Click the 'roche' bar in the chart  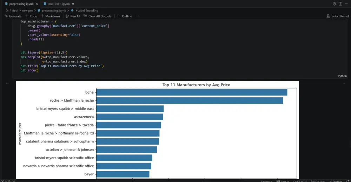point(192,92)
